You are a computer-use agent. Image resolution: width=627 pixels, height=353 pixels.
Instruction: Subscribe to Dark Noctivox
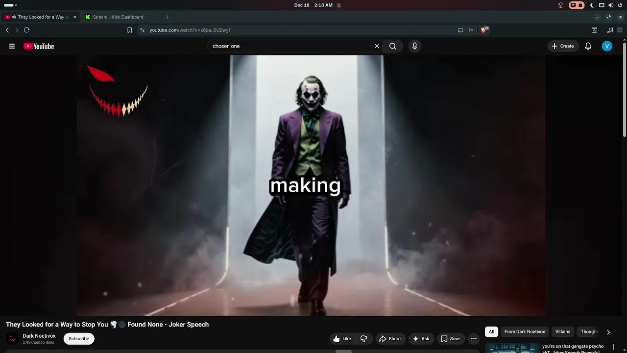coord(79,339)
